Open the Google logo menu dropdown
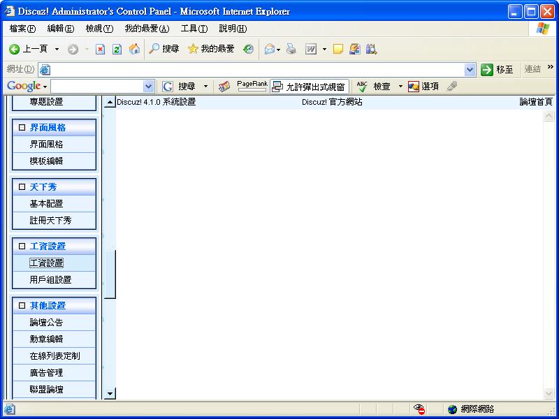The height and width of the screenshot is (419, 559). click(45, 87)
